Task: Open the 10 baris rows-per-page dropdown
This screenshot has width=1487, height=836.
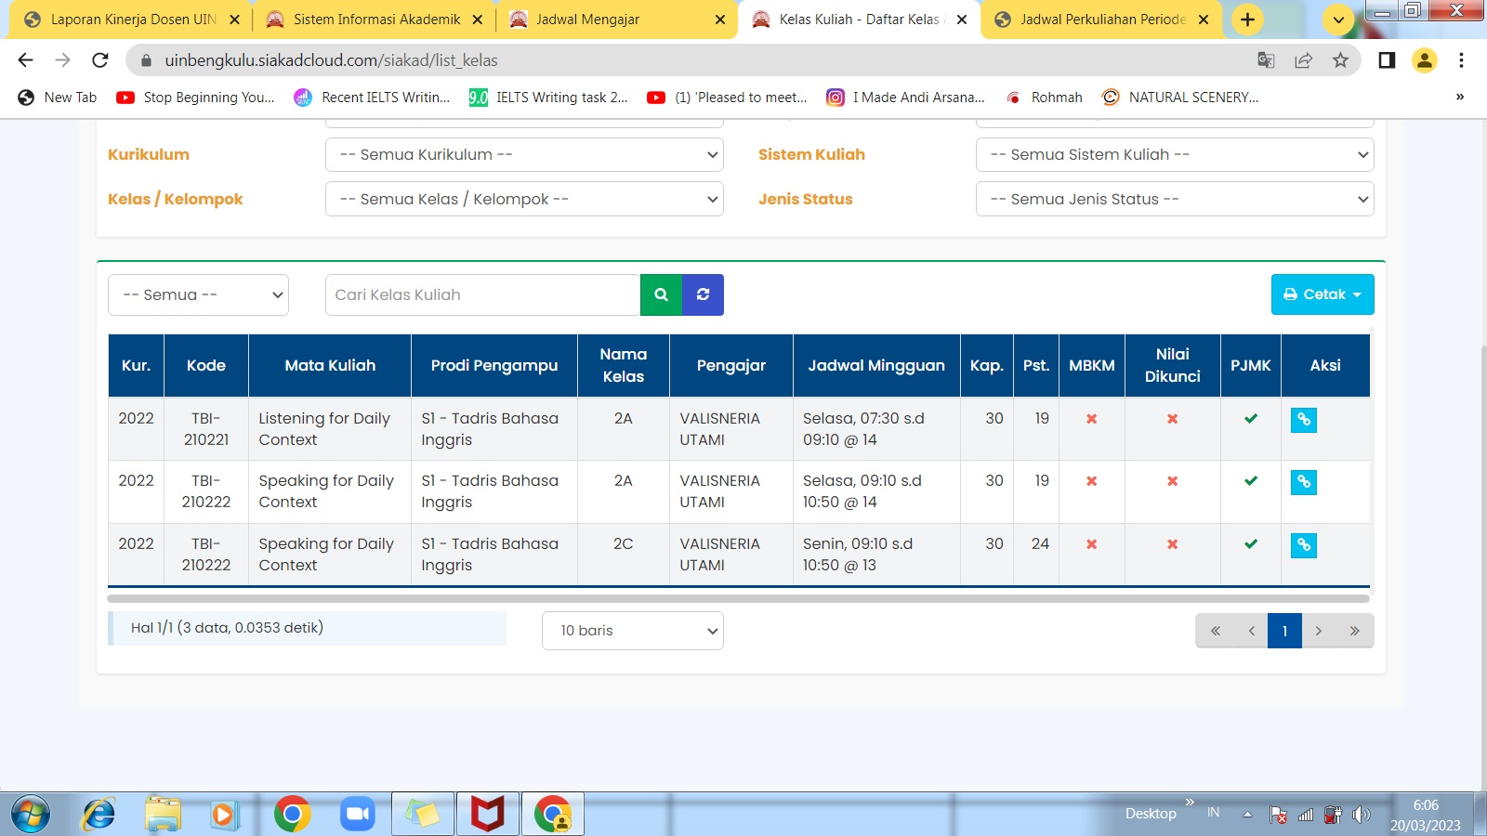Action: 633,631
